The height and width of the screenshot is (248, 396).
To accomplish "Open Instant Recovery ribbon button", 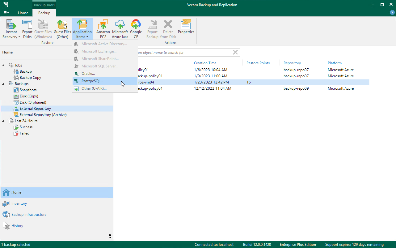I will [x=11, y=29].
